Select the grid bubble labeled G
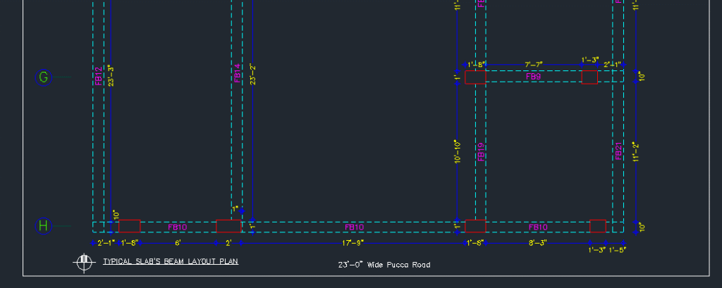The image size is (722, 288). (x=43, y=77)
